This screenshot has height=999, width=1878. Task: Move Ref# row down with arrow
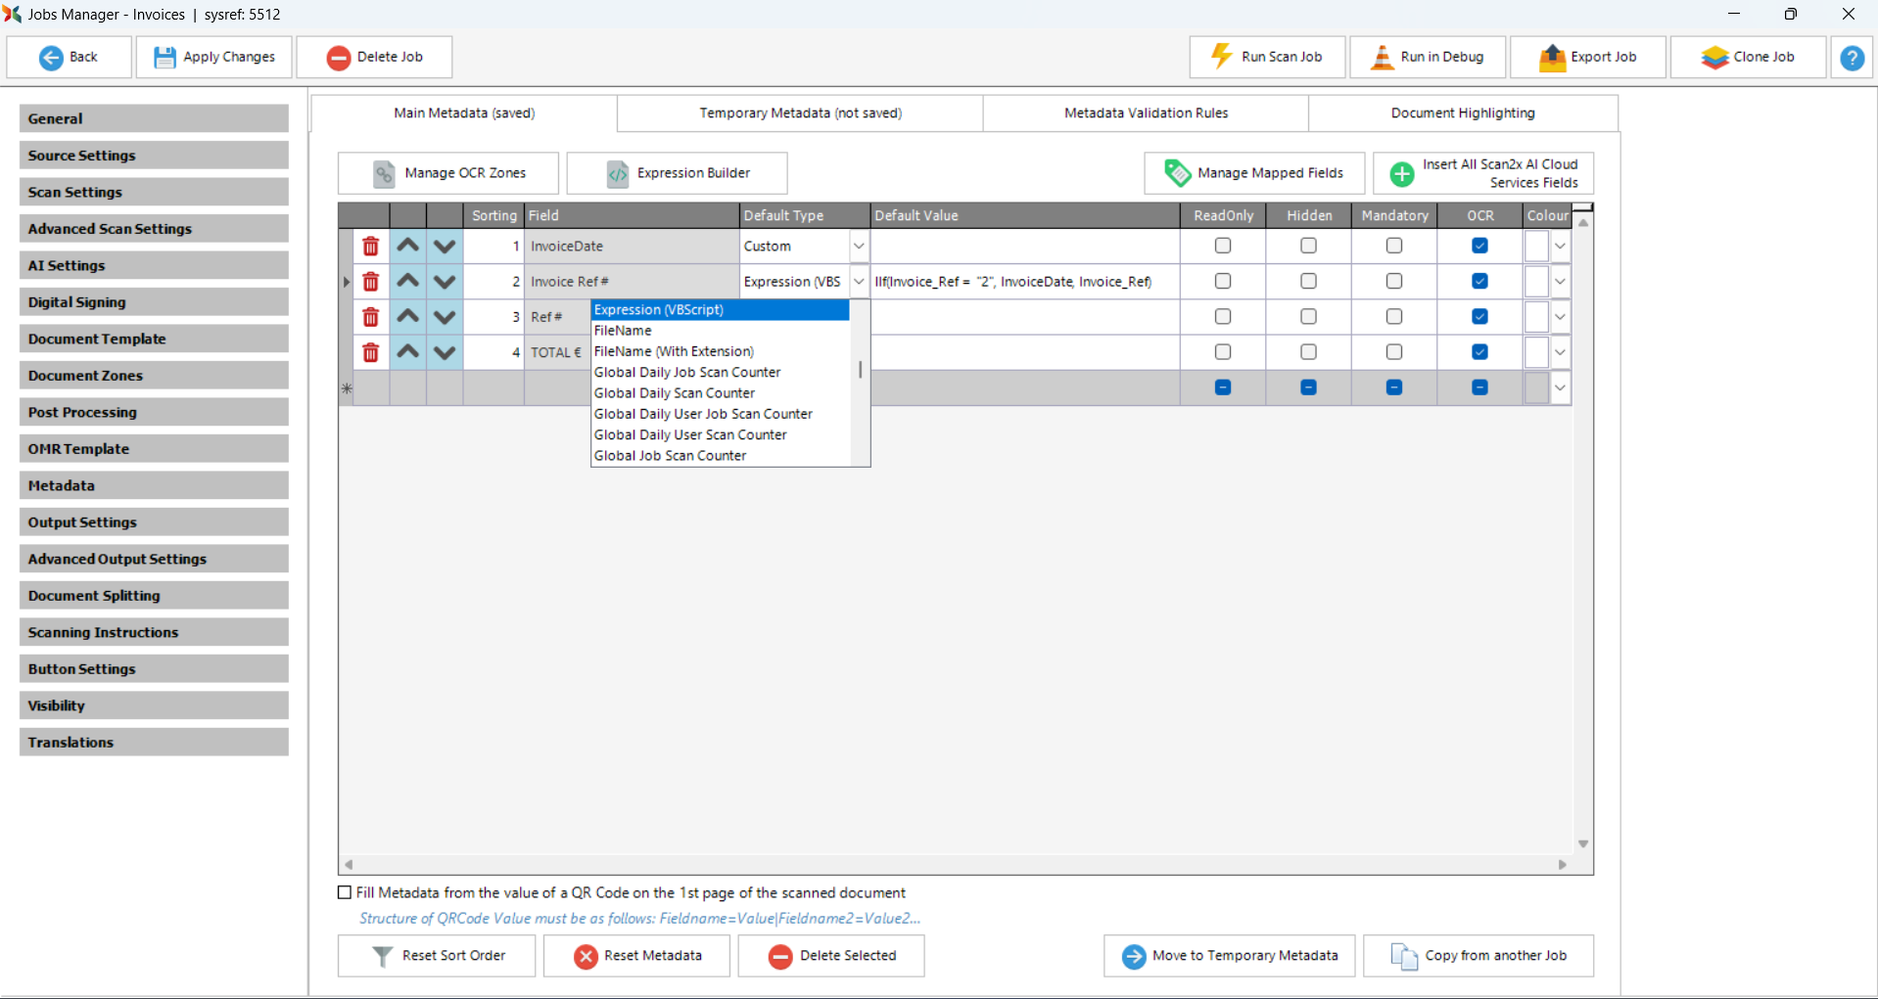445,317
